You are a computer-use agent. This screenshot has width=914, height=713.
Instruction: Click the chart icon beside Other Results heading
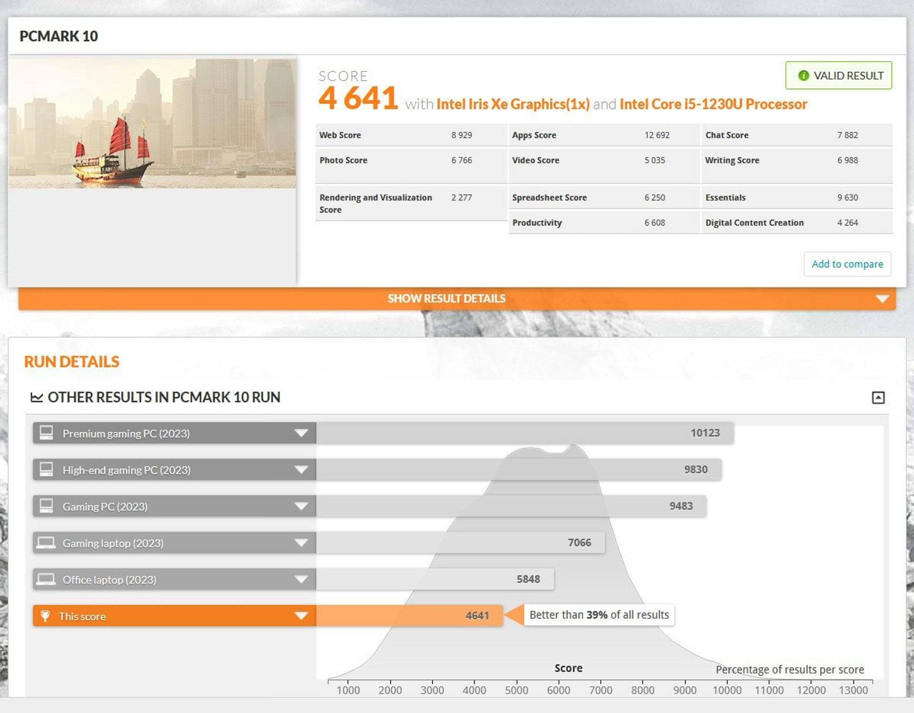click(x=37, y=397)
